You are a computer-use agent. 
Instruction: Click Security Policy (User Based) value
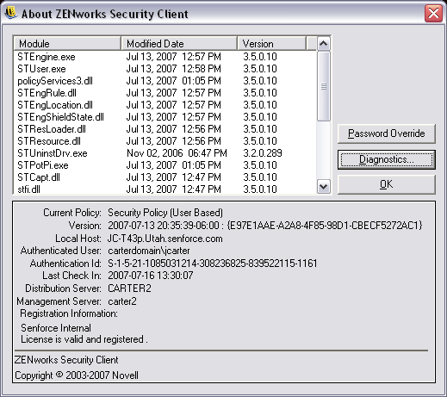tap(165, 213)
